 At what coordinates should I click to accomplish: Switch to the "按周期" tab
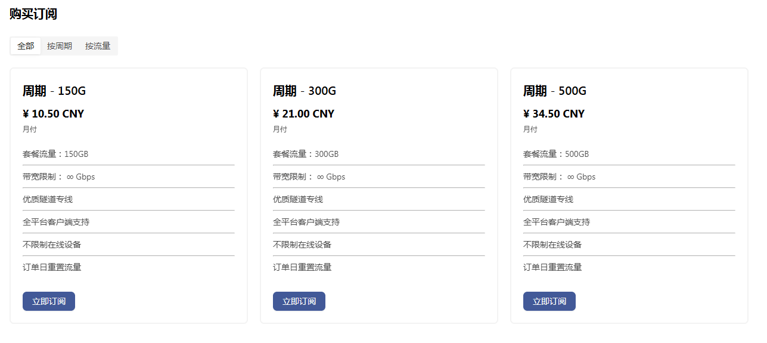coord(60,46)
